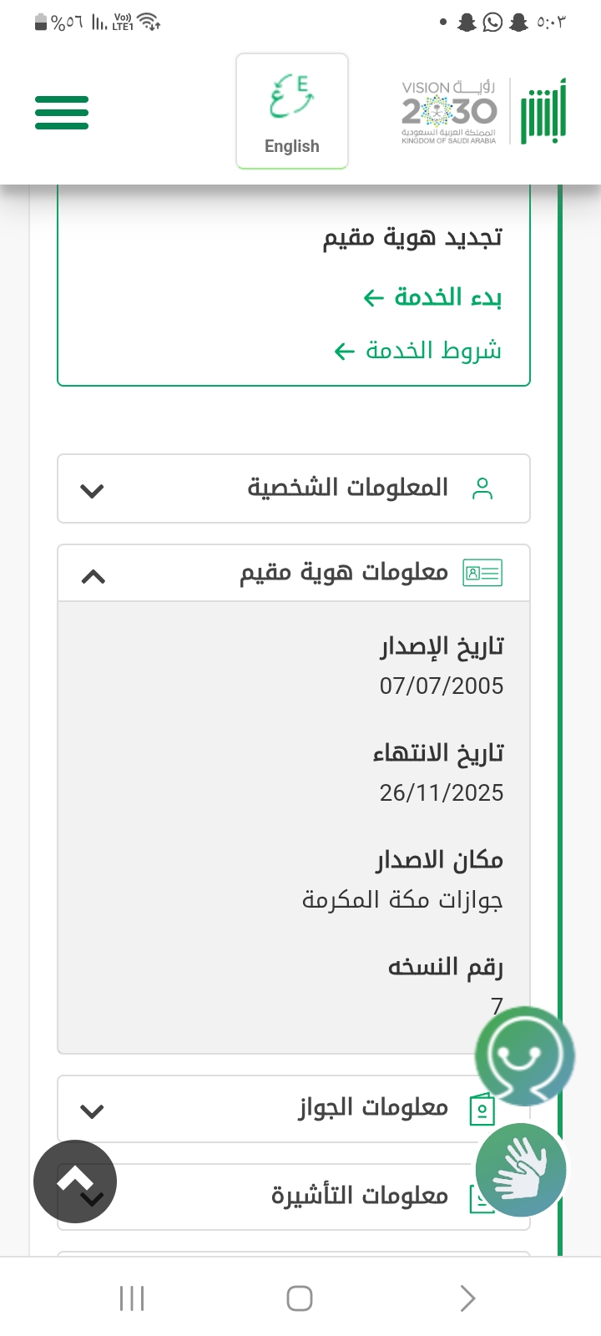
Task: Click the Absher logo
Action: click(543, 112)
